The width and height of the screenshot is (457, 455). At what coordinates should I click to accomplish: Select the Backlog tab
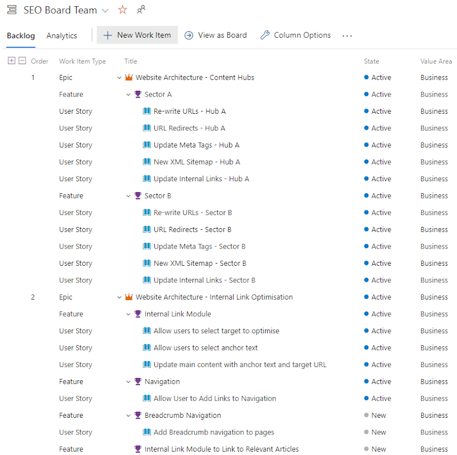click(21, 35)
